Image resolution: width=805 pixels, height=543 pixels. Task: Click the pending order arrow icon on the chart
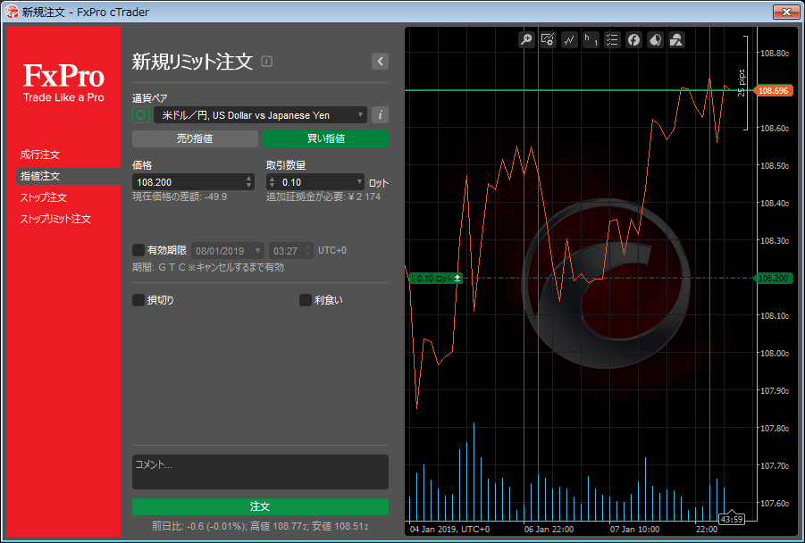[x=457, y=278]
